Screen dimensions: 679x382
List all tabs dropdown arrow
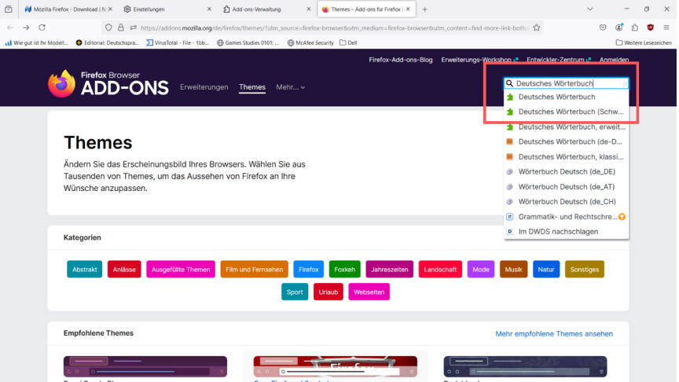pyautogui.click(x=589, y=9)
